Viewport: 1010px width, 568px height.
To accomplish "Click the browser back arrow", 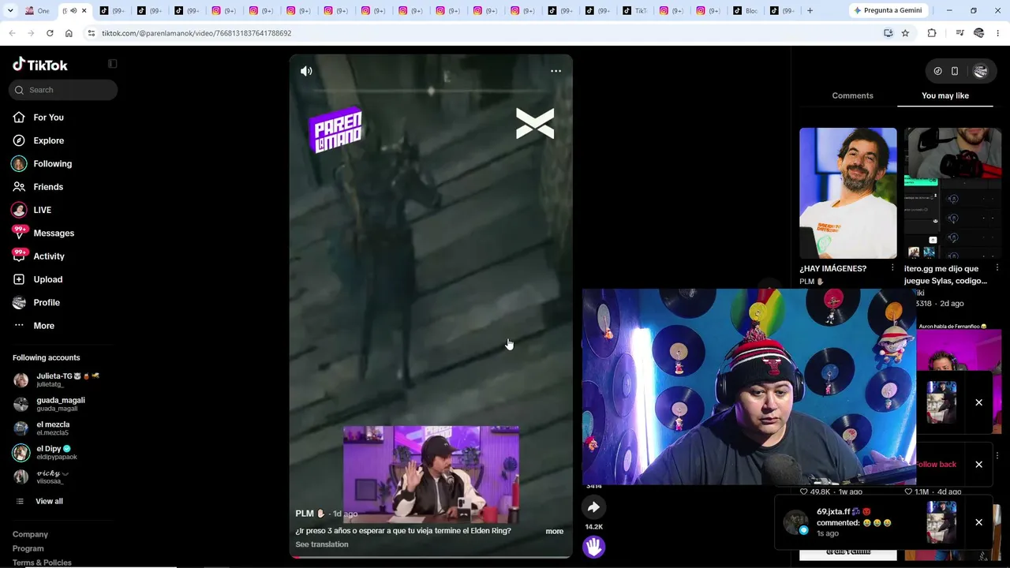I will coord(12,33).
